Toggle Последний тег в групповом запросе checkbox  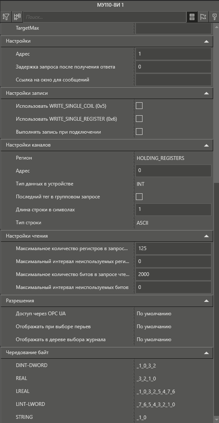(139, 197)
